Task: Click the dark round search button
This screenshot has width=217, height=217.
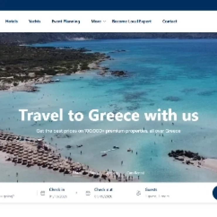Action: tap(215, 193)
